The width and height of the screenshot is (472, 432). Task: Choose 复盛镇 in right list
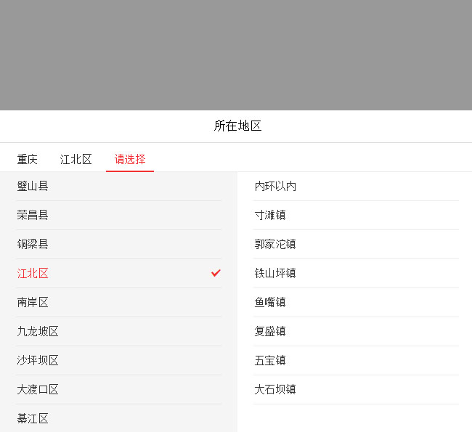[x=270, y=331]
